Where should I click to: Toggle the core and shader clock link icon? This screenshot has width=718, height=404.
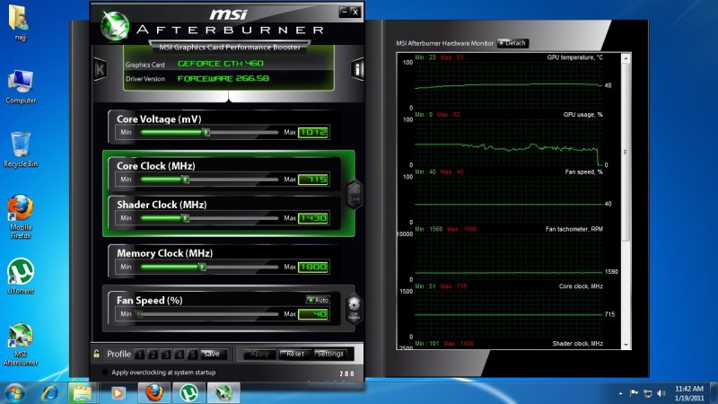coord(355,194)
